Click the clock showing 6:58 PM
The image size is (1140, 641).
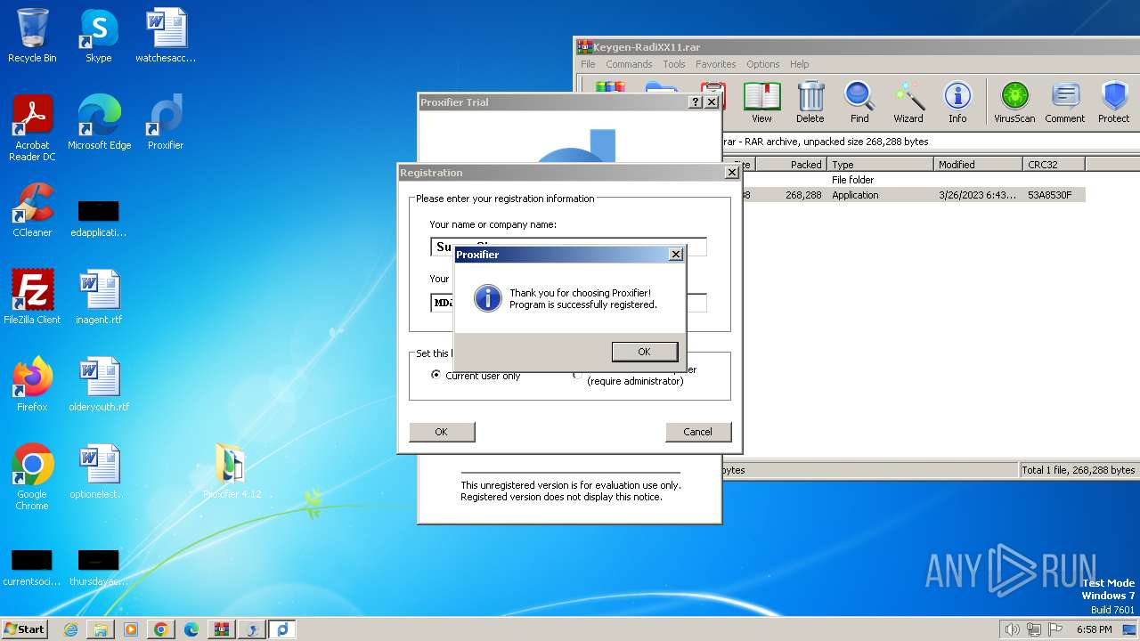tap(1094, 629)
